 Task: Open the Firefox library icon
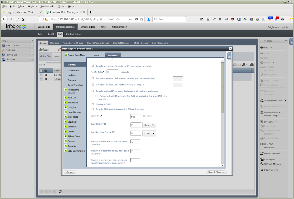point(202,19)
